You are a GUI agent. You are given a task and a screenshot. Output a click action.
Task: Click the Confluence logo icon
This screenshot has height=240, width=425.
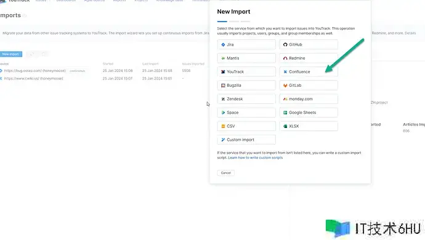coord(285,72)
